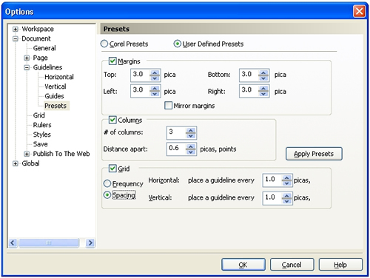
Task: Open the Save tree item
Action: (x=41, y=144)
